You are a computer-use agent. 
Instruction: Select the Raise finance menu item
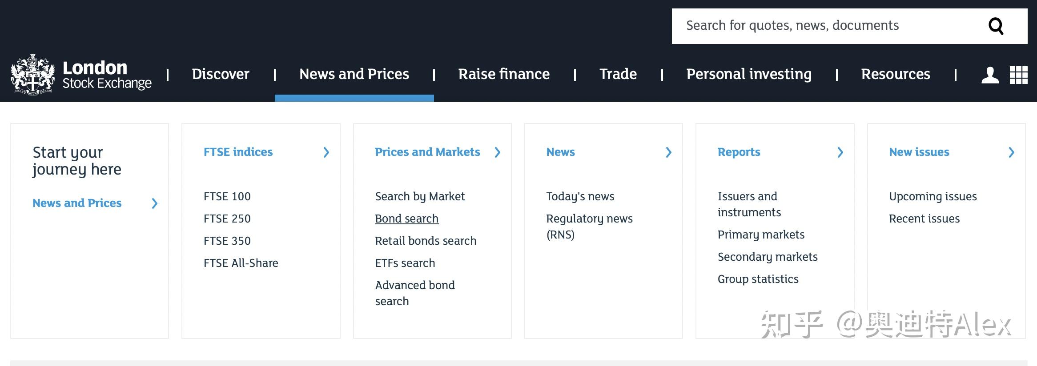click(504, 74)
